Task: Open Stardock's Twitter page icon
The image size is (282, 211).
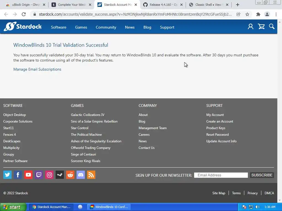Action: tap(7, 175)
